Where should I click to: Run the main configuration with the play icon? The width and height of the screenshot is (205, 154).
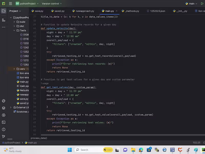[x=202, y=4]
